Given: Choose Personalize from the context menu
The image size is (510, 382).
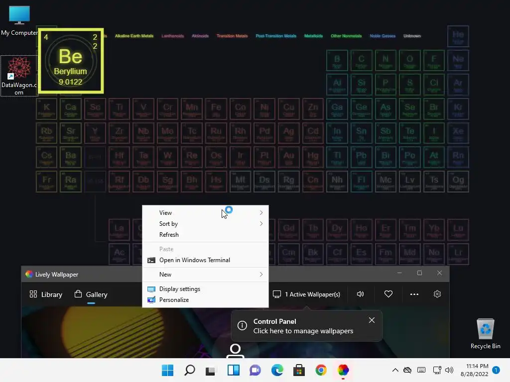Looking at the screenshot, I should click(x=206, y=300).
